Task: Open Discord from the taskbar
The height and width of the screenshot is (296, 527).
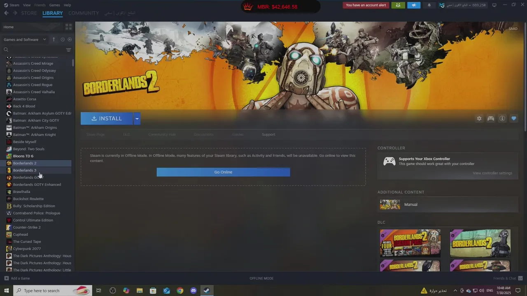Action: tap(194, 291)
